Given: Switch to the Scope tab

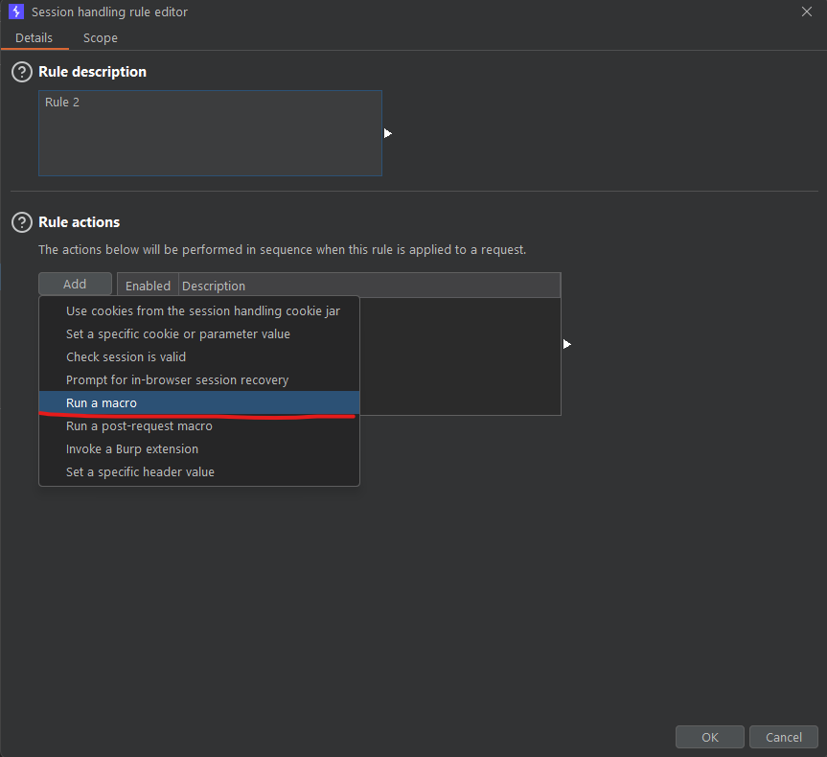Looking at the screenshot, I should tap(100, 38).
